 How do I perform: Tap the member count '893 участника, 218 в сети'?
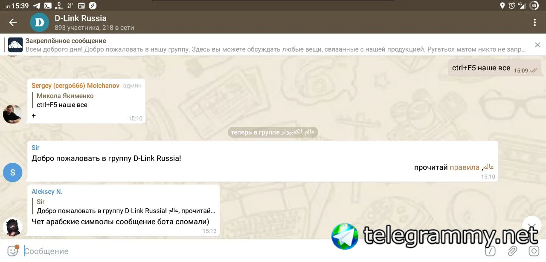click(x=94, y=28)
